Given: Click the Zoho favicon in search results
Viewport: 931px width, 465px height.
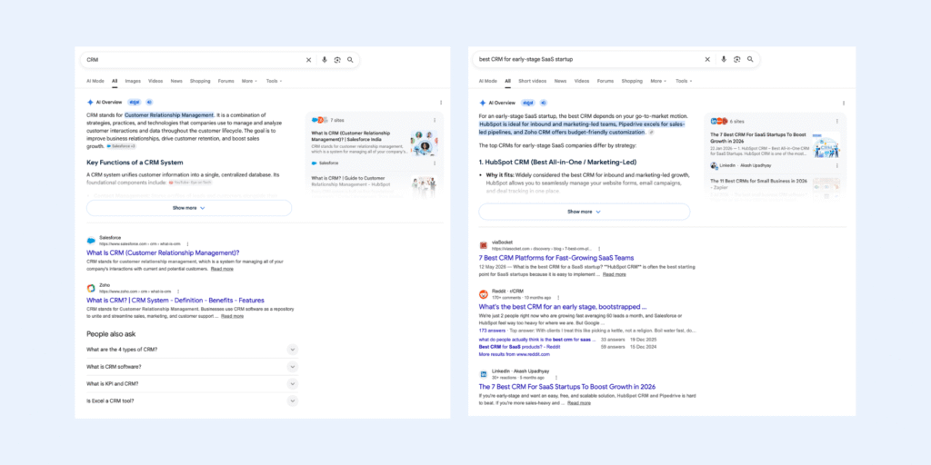Looking at the screenshot, I should pos(92,288).
